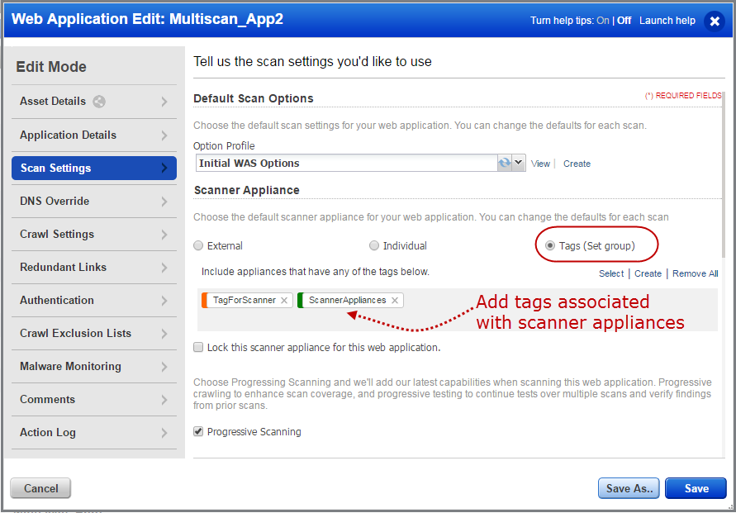
Task: Click the Authentication chevron arrow
Action: [x=164, y=301]
